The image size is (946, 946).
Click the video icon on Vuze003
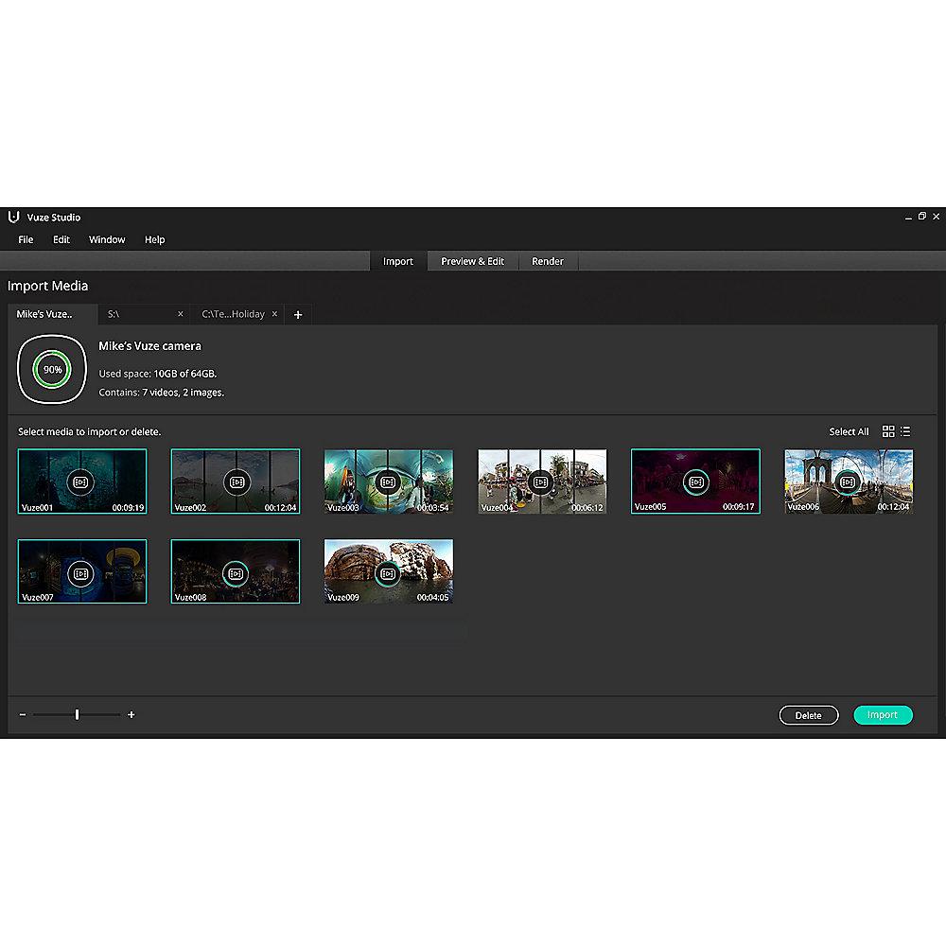(387, 482)
